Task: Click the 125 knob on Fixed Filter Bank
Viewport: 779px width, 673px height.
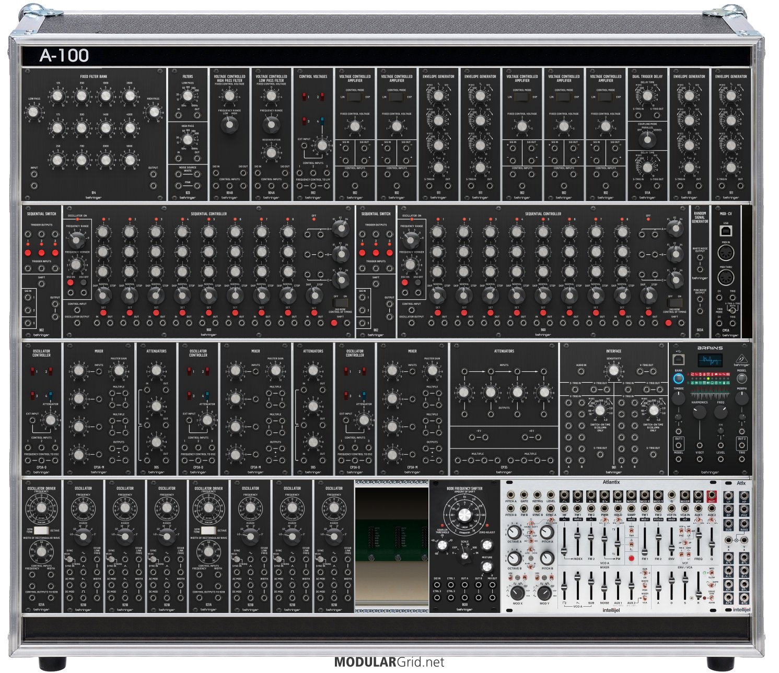Action: (x=57, y=96)
